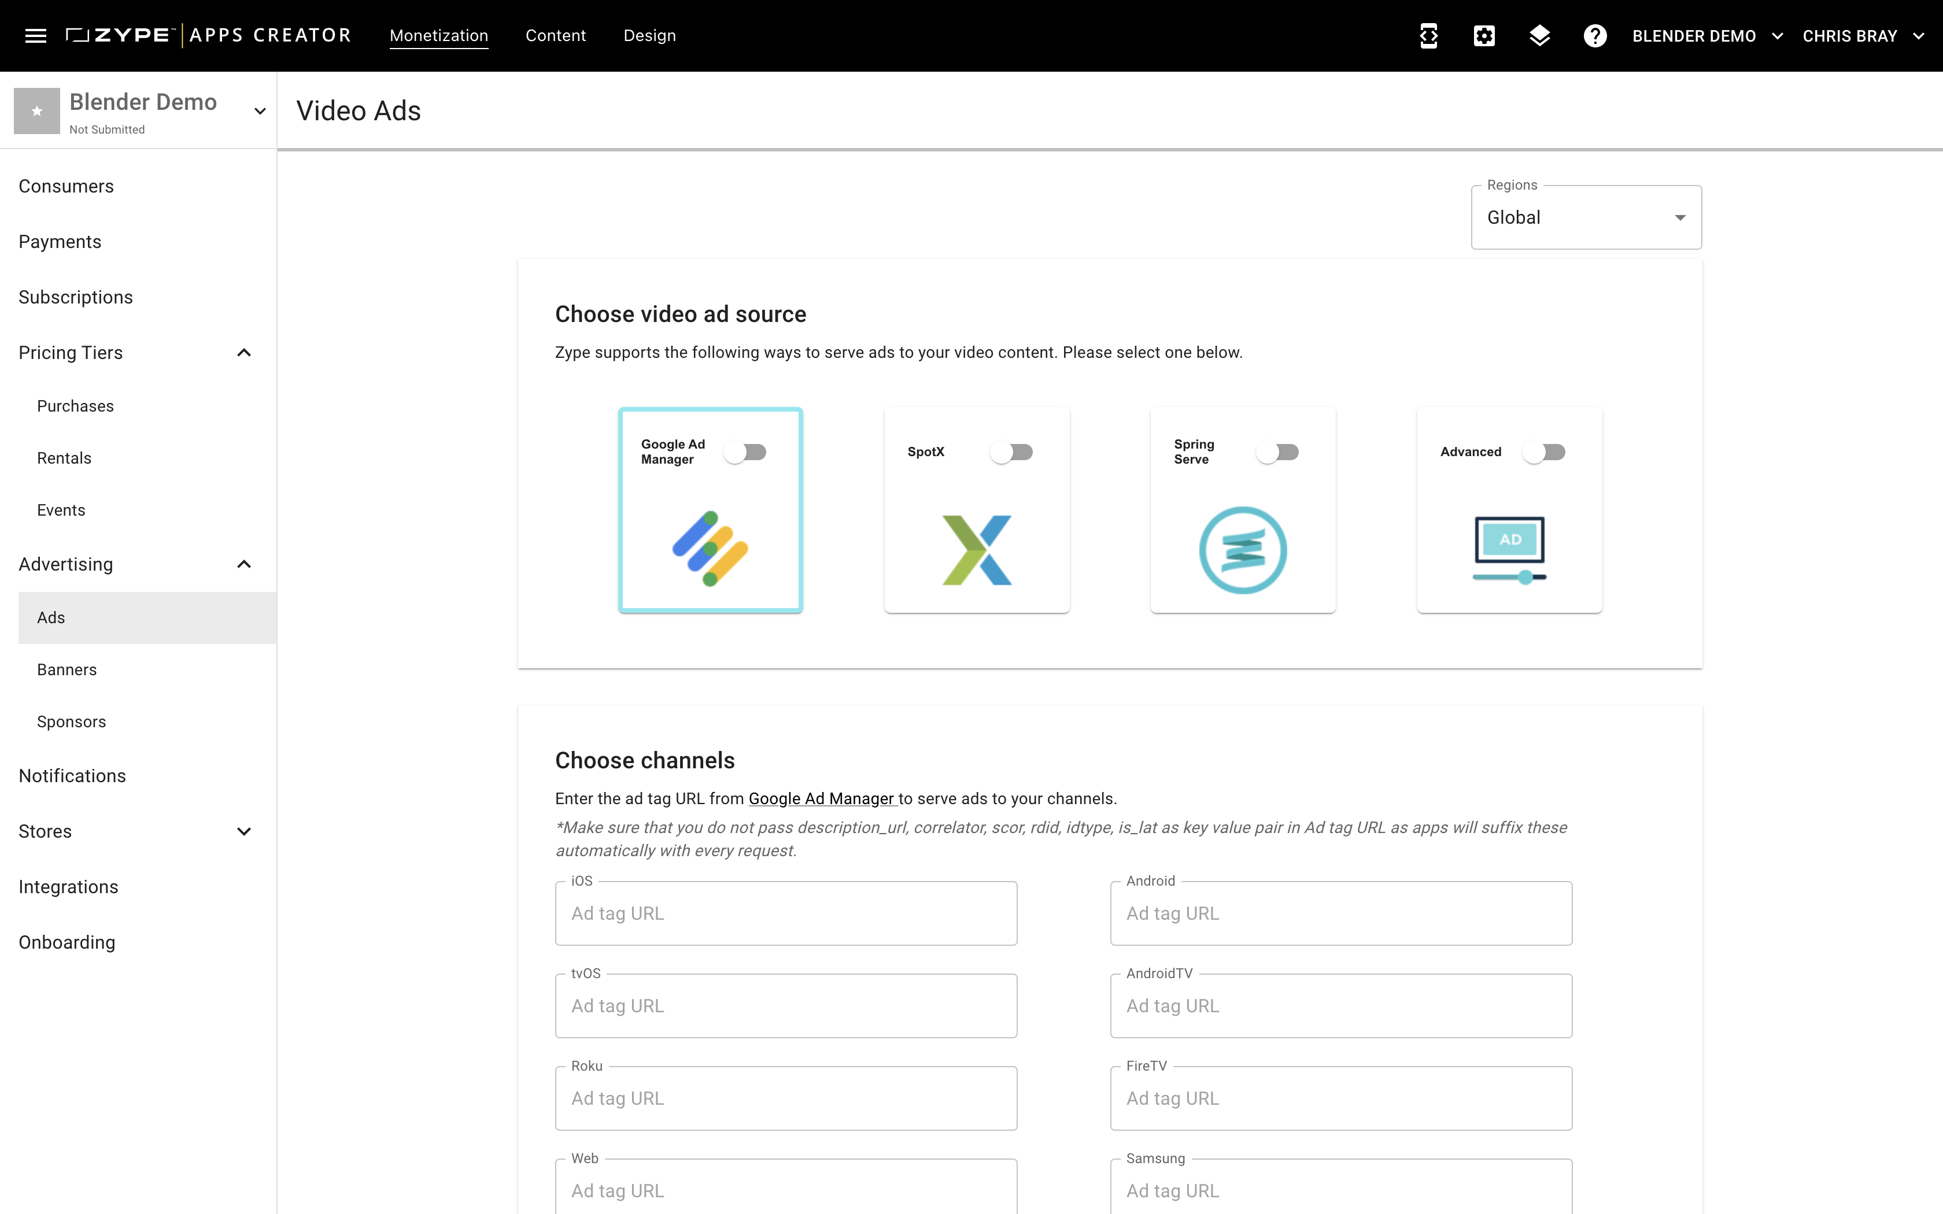Click the "Video Ads" page heading

tap(358, 111)
